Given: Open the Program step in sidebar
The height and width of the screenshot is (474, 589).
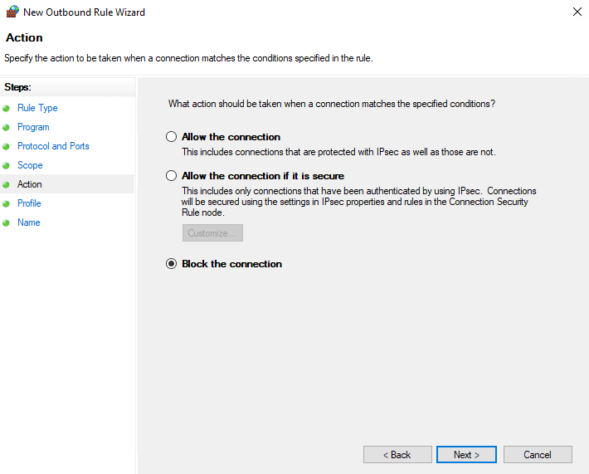Looking at the screenshot, I should [33, 127].
